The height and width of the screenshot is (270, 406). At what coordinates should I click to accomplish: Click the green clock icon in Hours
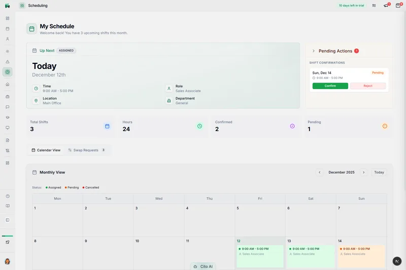coord(199,126)
